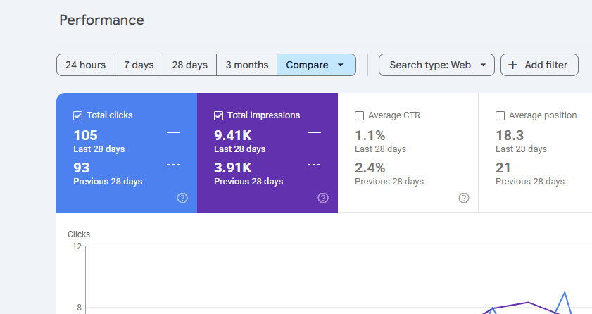592x314 pixels.
Task: Expand the Compare date range dropdown
Action: point(316,65)
